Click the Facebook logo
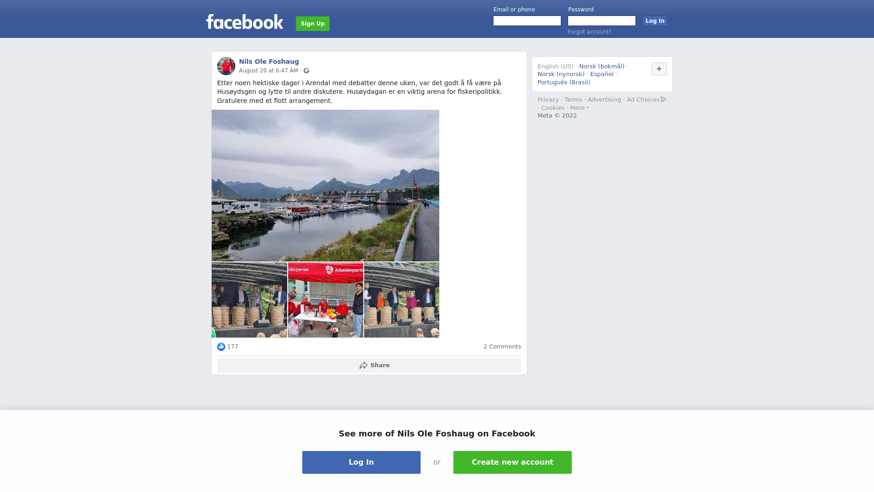The width and height of the screenshot is (874, 492). point(244,22)
